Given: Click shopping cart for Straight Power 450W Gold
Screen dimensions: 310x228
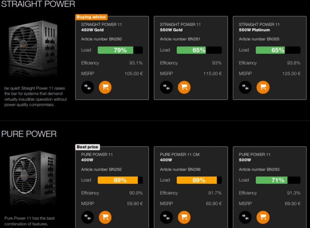Looking at the screenshot, I should tap(105, 87).
